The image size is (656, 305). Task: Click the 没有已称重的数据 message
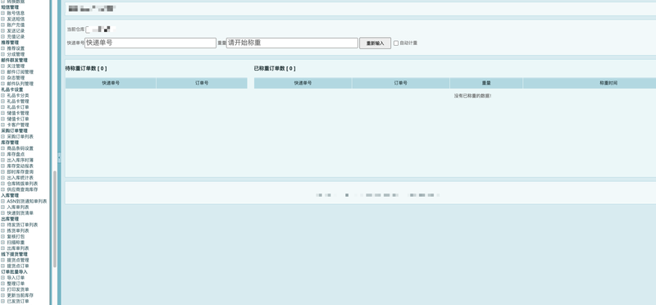473,96
